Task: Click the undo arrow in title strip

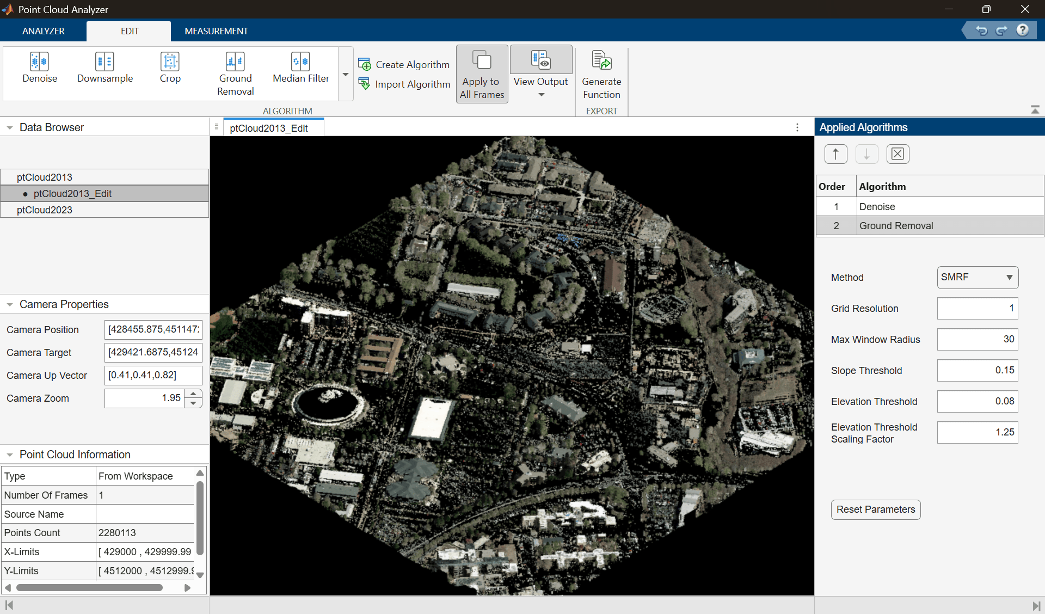Action: point(981,30)
